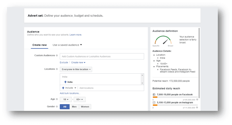232x125 pixels.
Task: Click the Facebook Feeds placements text
Action: coord(178,71)
